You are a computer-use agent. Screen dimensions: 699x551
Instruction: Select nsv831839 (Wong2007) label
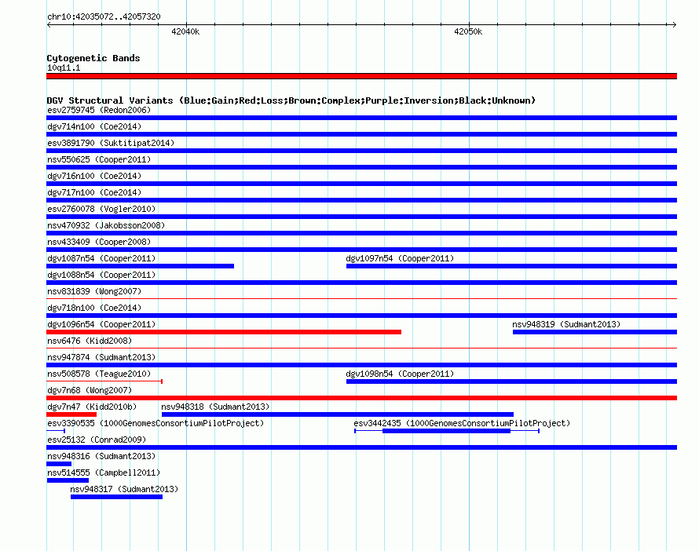pyautogui.click(x=94, y=291)
